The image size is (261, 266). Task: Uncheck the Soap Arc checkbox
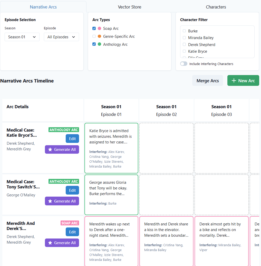pos(94,29)
